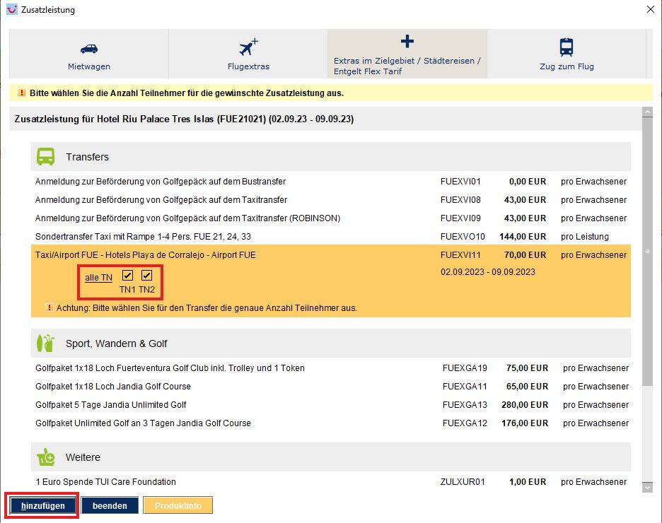Open the Mietwagen tab

click(x=89, y=54)
